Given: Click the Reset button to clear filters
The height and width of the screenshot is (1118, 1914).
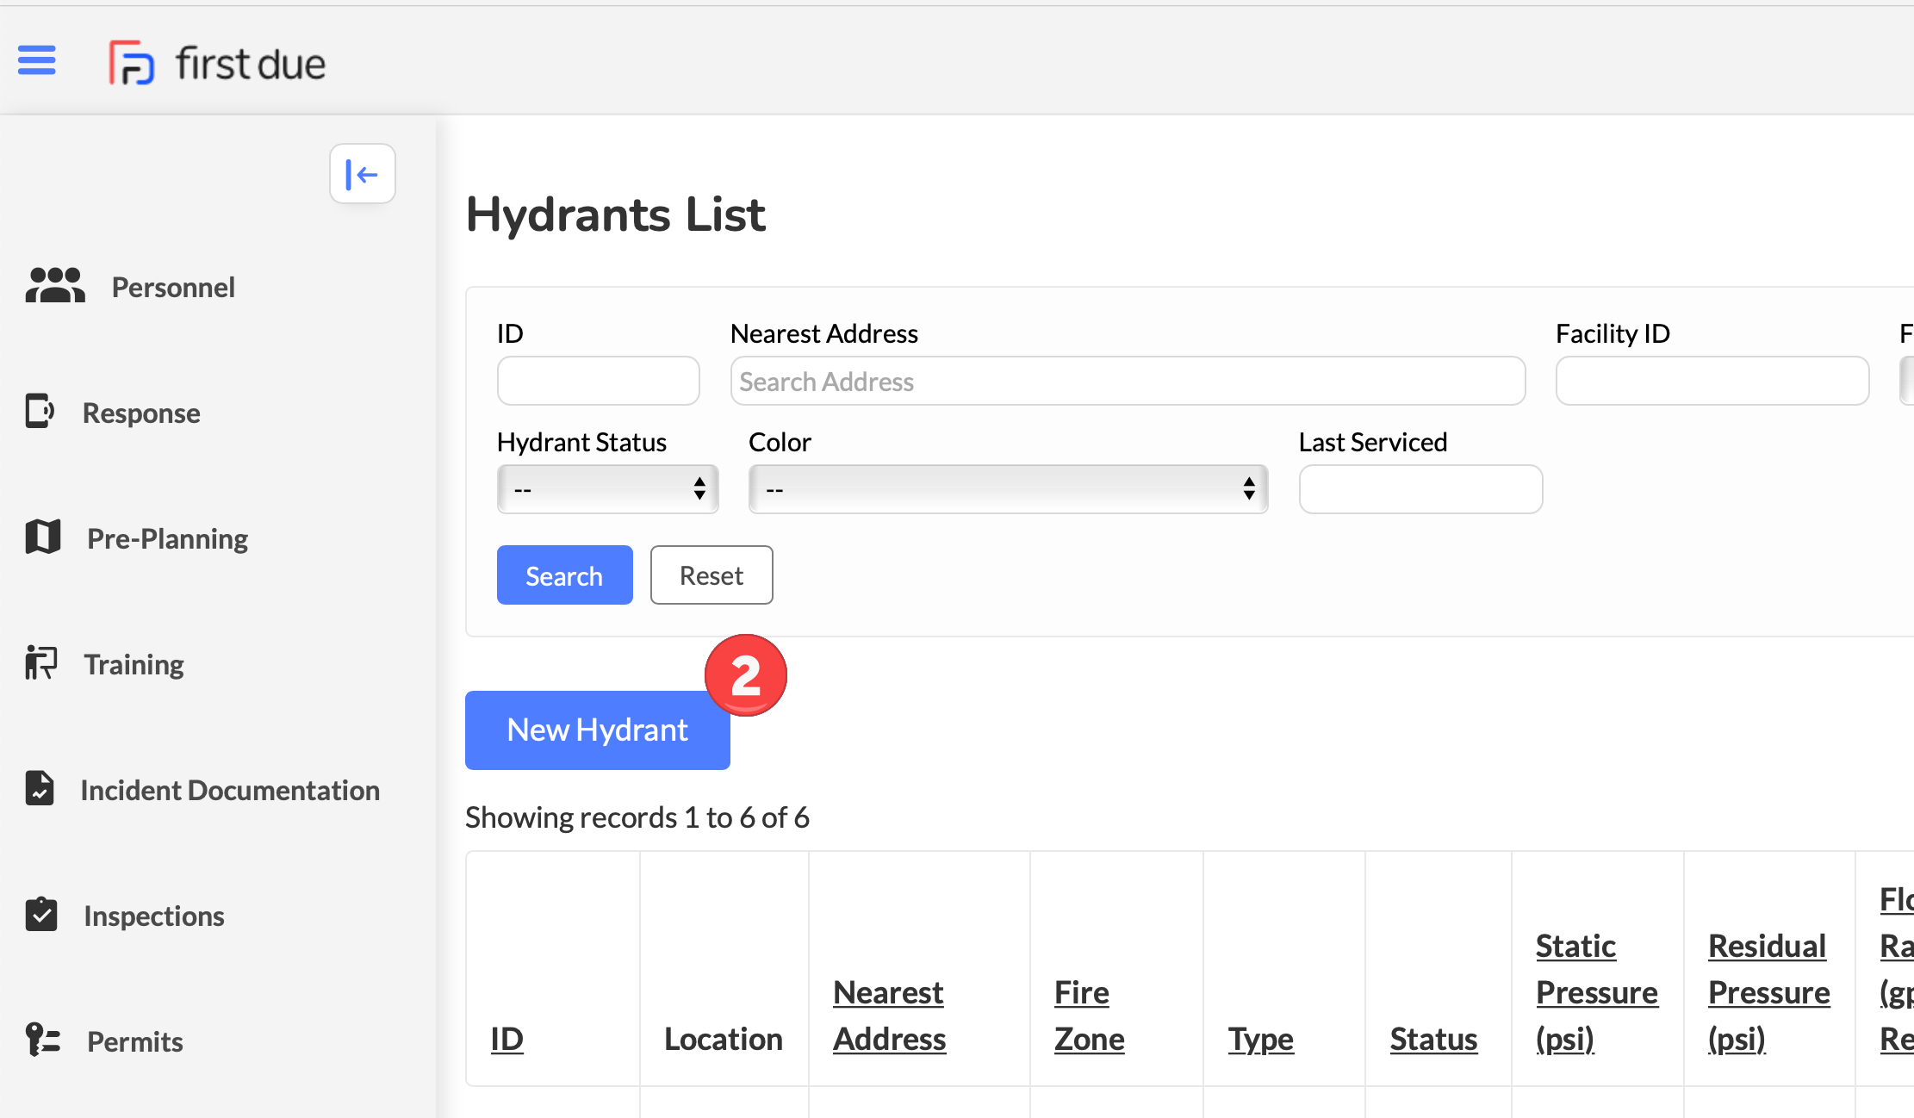Looking at the screenshot, I should pos(711,575).
